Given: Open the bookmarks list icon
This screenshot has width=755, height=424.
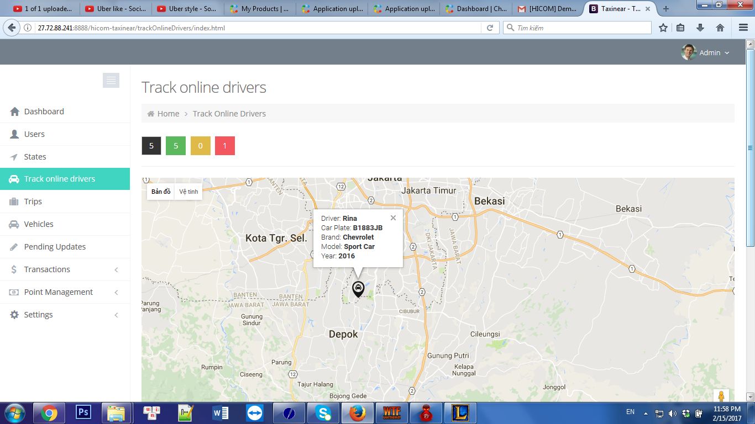Looking at the screenshot, I should click(x=681, y=28).
